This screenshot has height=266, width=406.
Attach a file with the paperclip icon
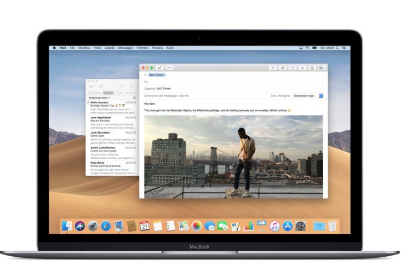[283, 68]
